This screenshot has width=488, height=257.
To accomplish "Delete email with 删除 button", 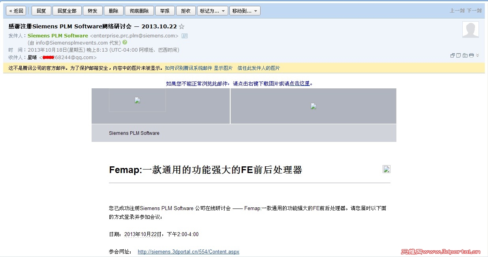I will 114,11.
